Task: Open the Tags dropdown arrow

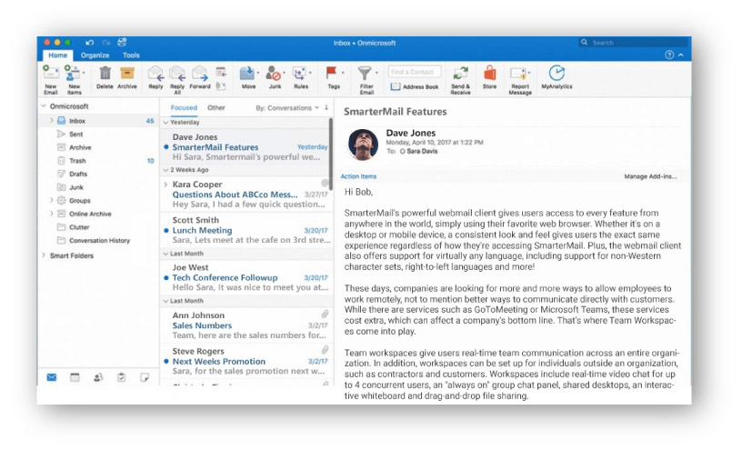Action: click(343, 73)
